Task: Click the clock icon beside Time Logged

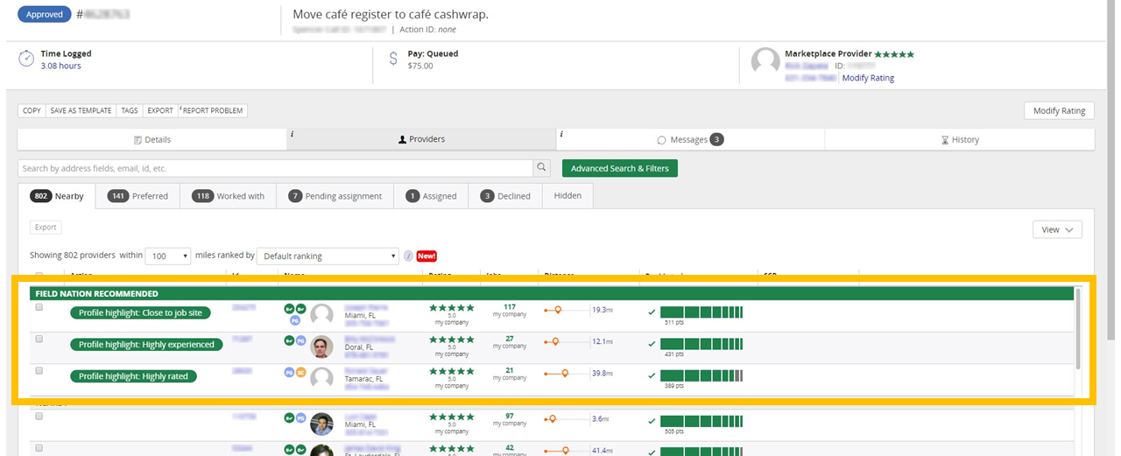Action: (x=26, y=59)
